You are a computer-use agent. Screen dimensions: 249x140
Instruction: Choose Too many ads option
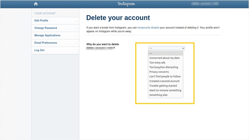point(166,63)
